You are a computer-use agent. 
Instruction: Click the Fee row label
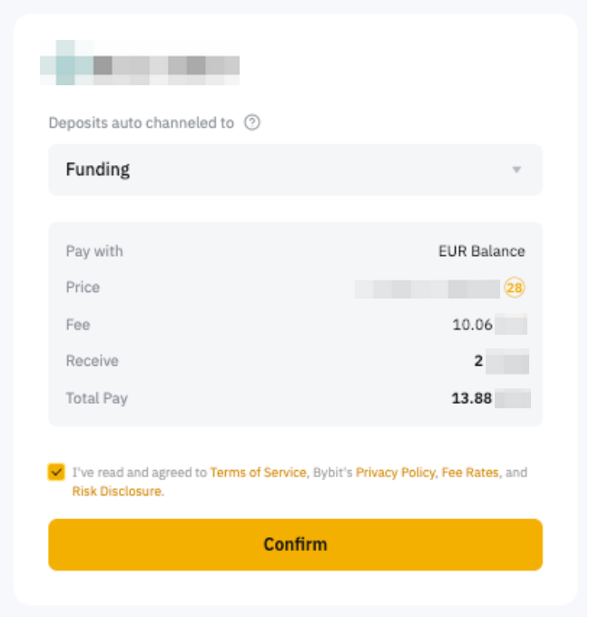(x=78, y=325)
